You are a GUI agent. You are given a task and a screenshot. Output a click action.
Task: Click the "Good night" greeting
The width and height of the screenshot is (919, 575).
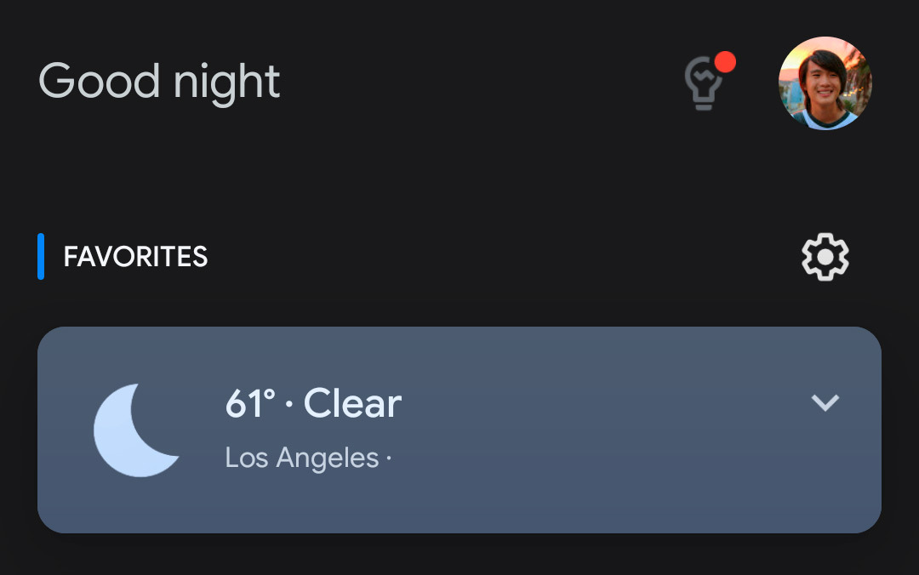click(159, 82)
